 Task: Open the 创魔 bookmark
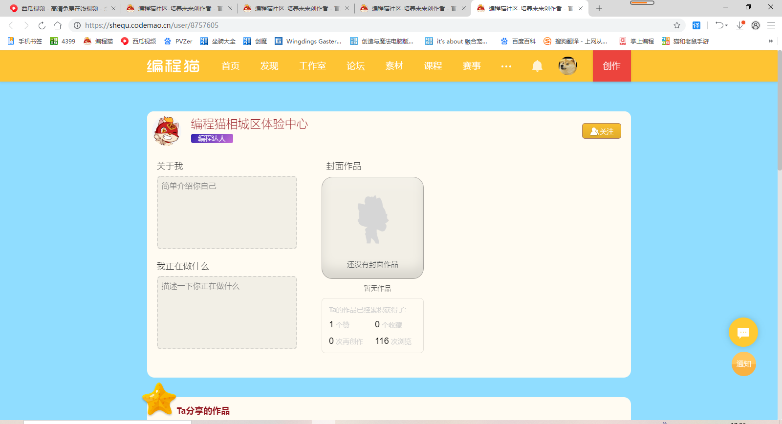click(255, 41)
